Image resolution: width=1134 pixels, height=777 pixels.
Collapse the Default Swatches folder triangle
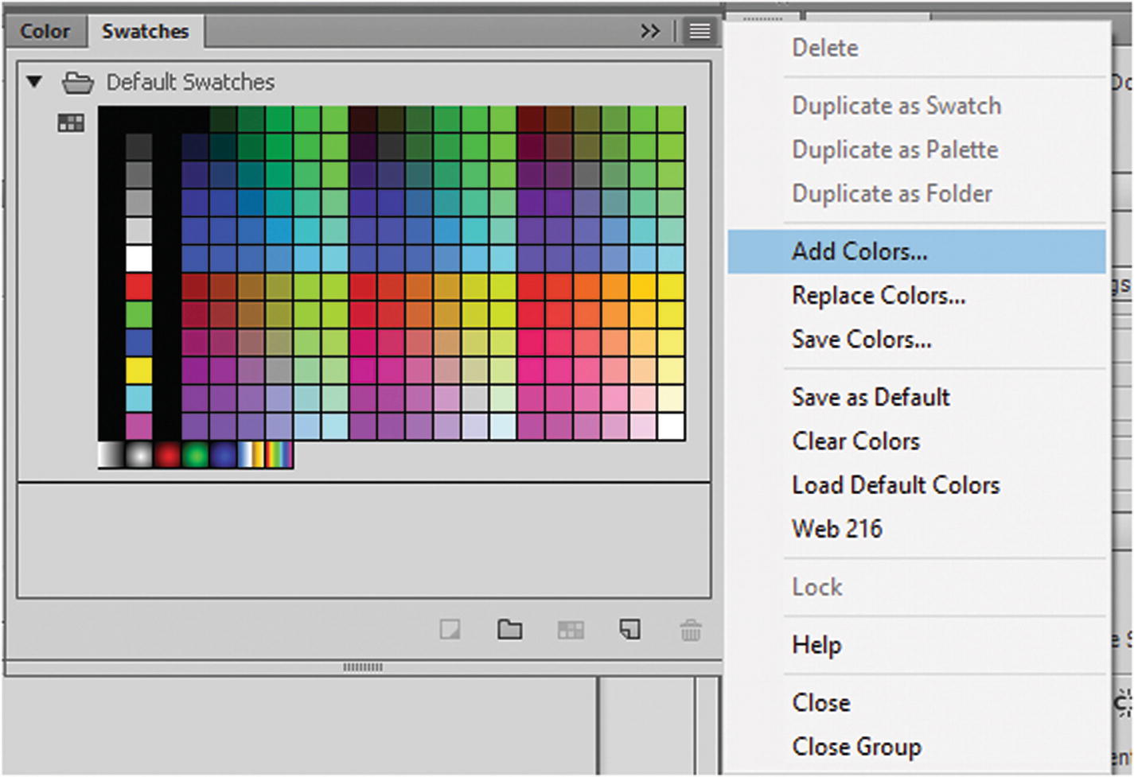34,81
